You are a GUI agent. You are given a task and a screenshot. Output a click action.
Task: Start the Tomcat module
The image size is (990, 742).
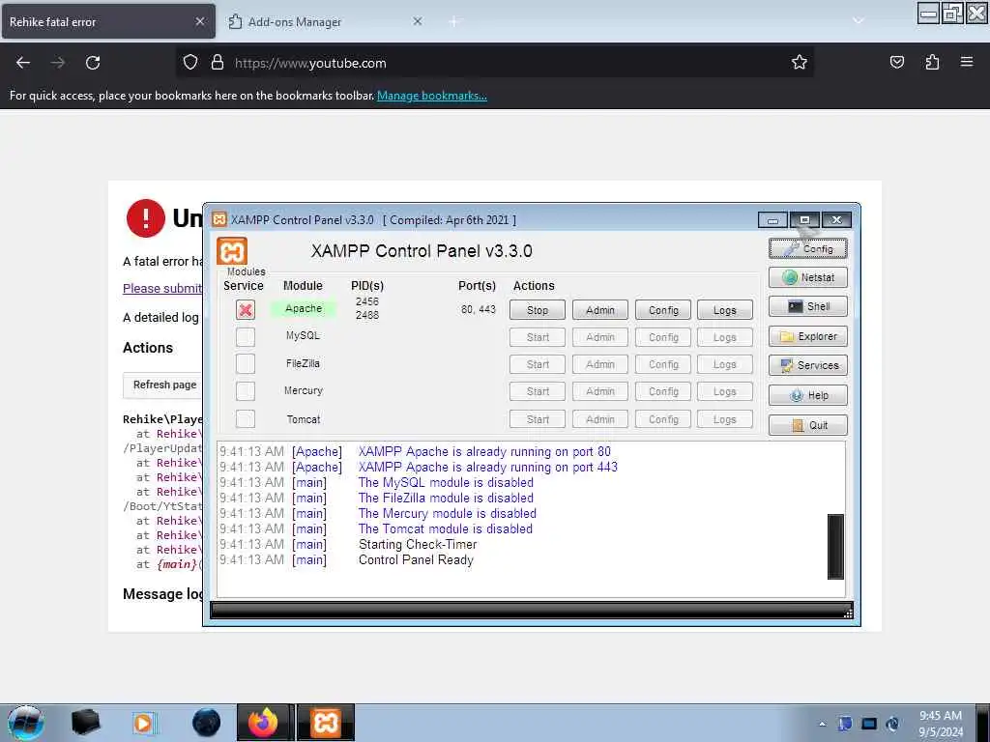click(x=538, y=419)
